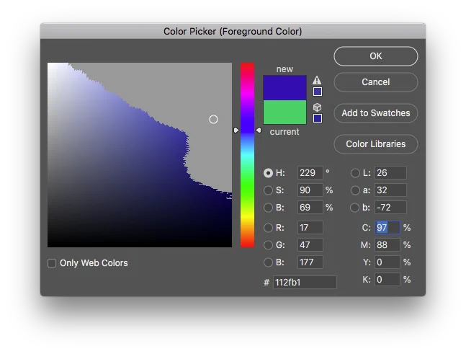The image size is (466, 354).
Task: Click the Color Picker (Foreground Color) title bar
Action: pos(233,31)
